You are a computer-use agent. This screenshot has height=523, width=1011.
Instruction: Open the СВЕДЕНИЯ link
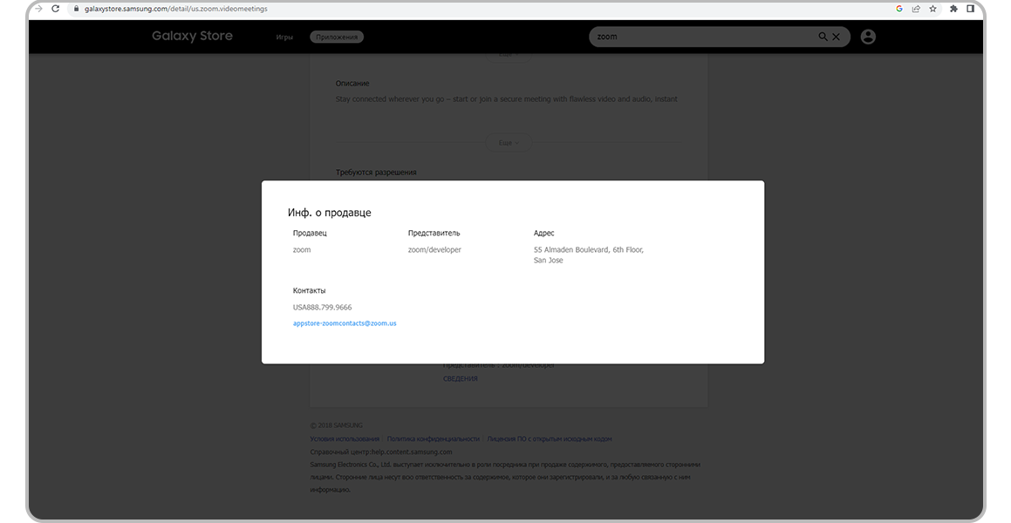(x=461, y=378)
